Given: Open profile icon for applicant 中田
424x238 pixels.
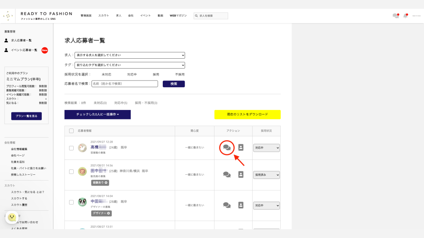Looking at the screenshot, I should (241, 205).
